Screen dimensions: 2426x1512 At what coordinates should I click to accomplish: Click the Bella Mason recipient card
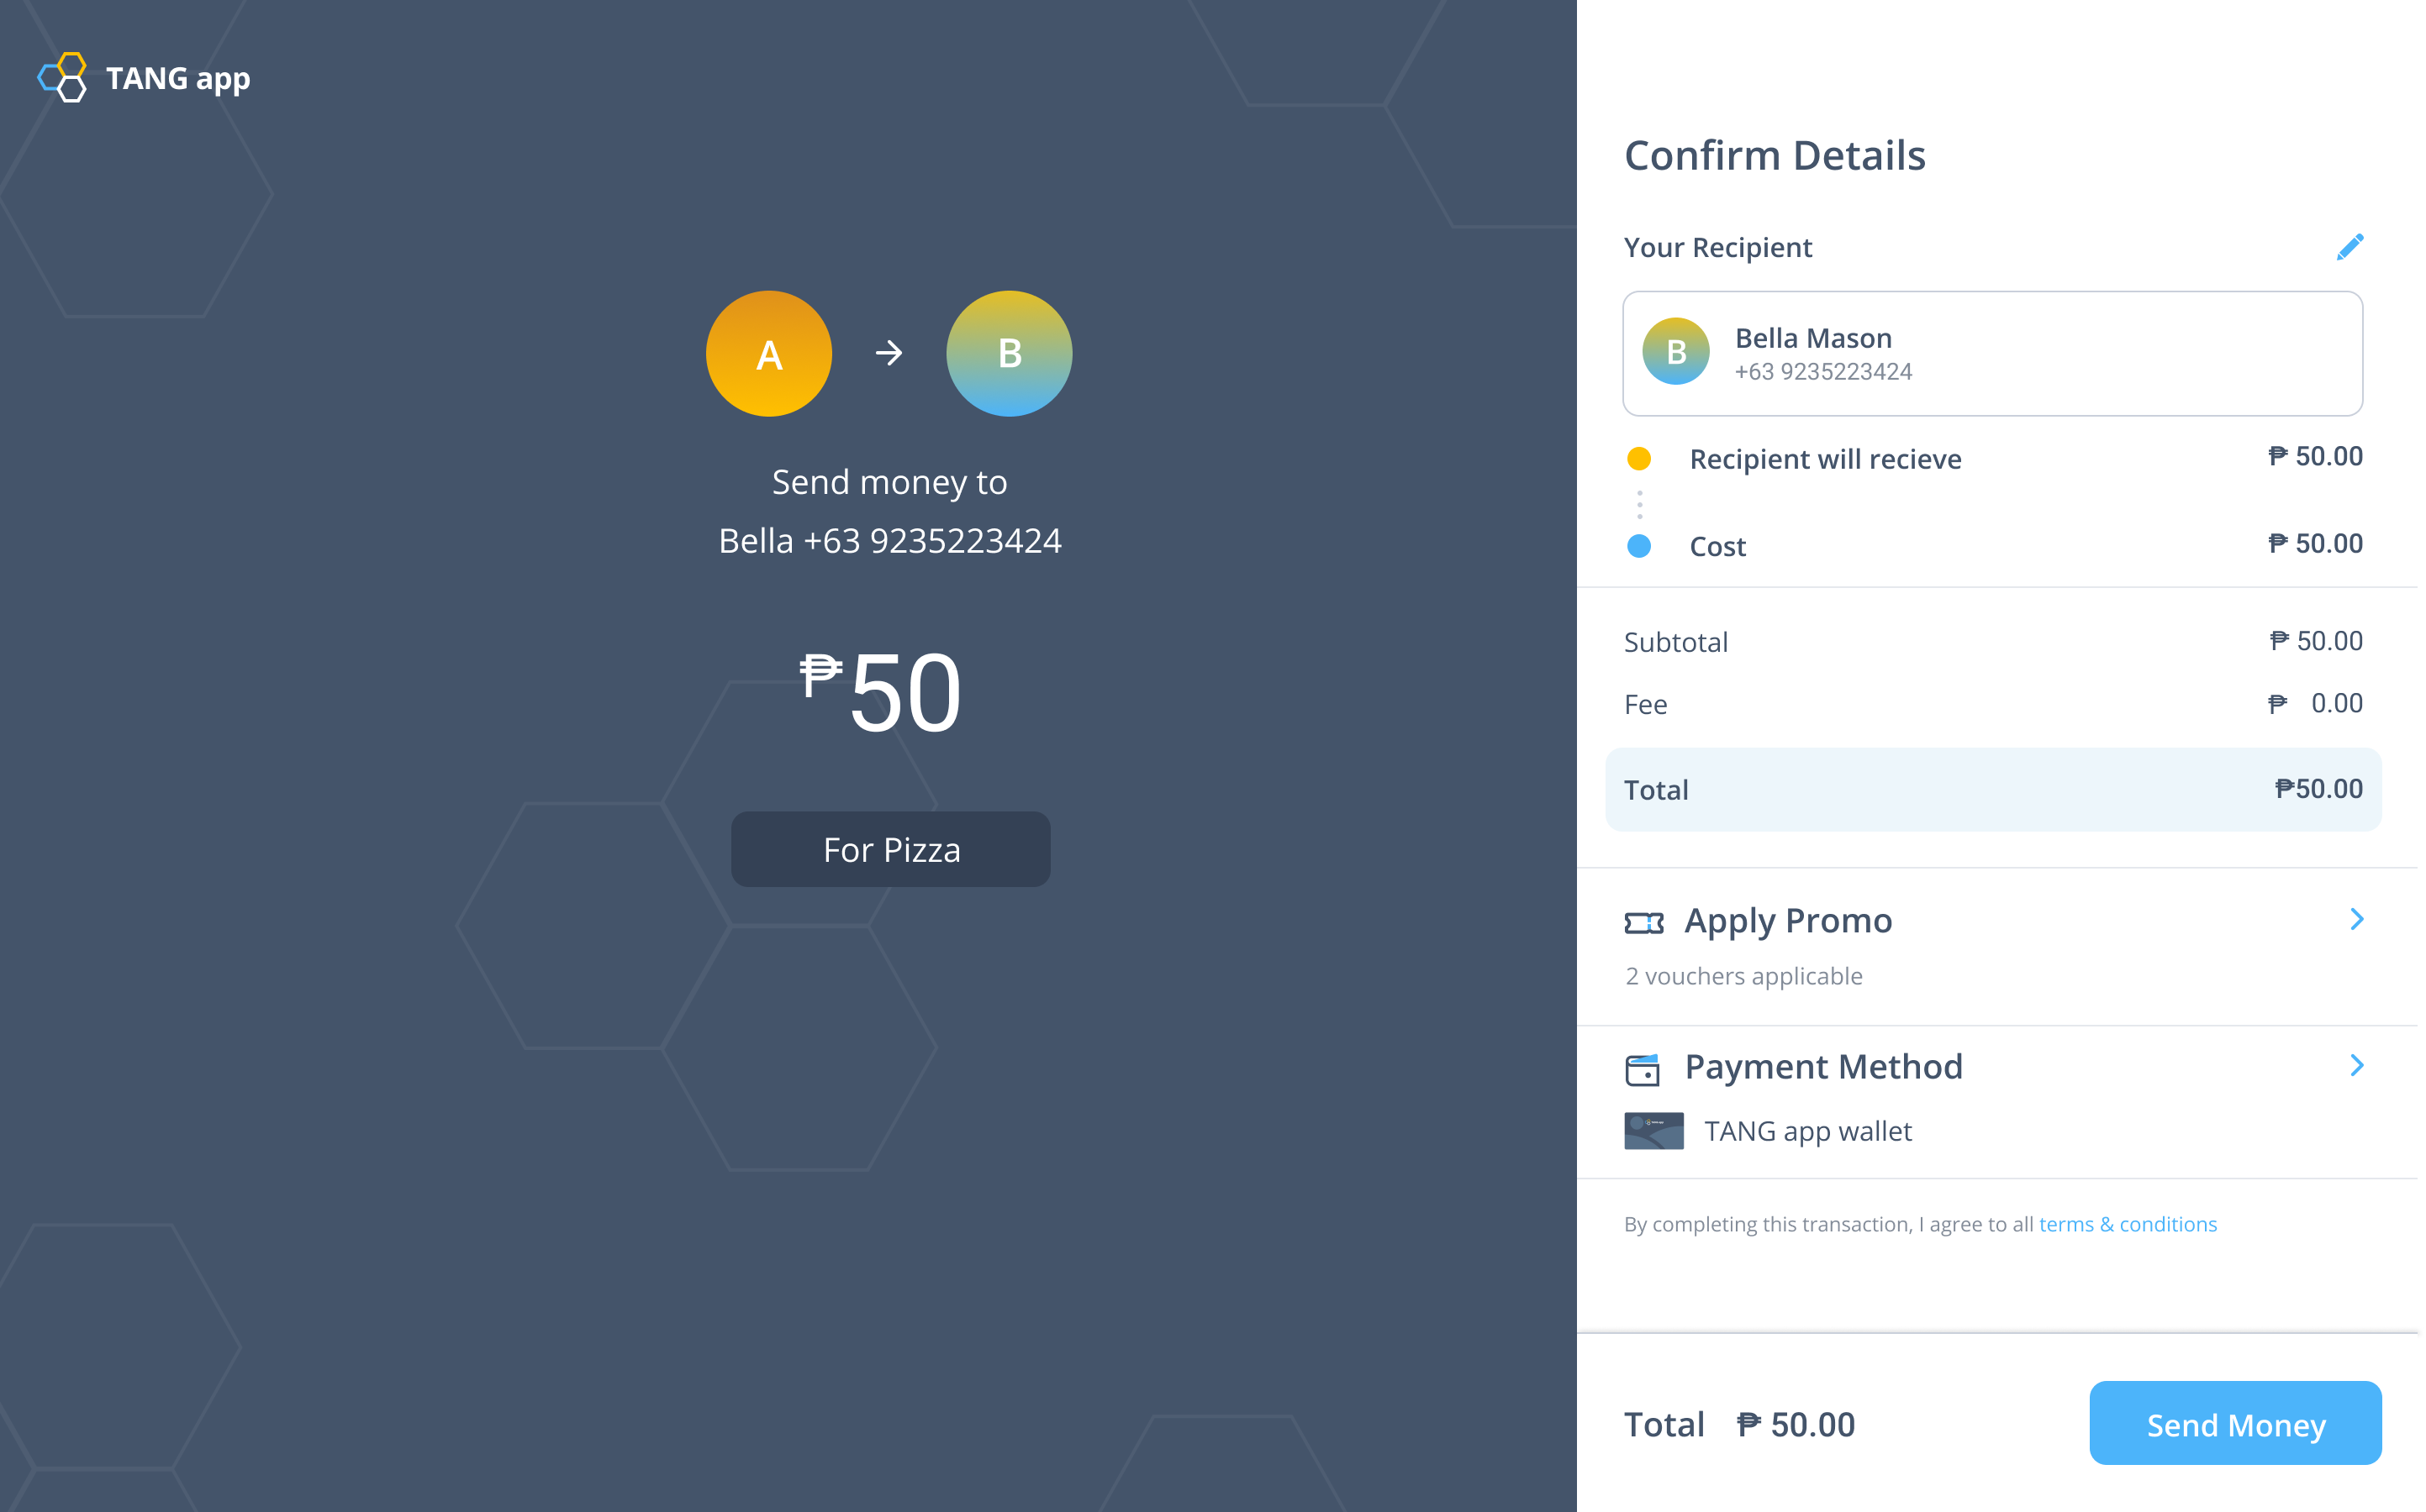(x=1991, y=353)
